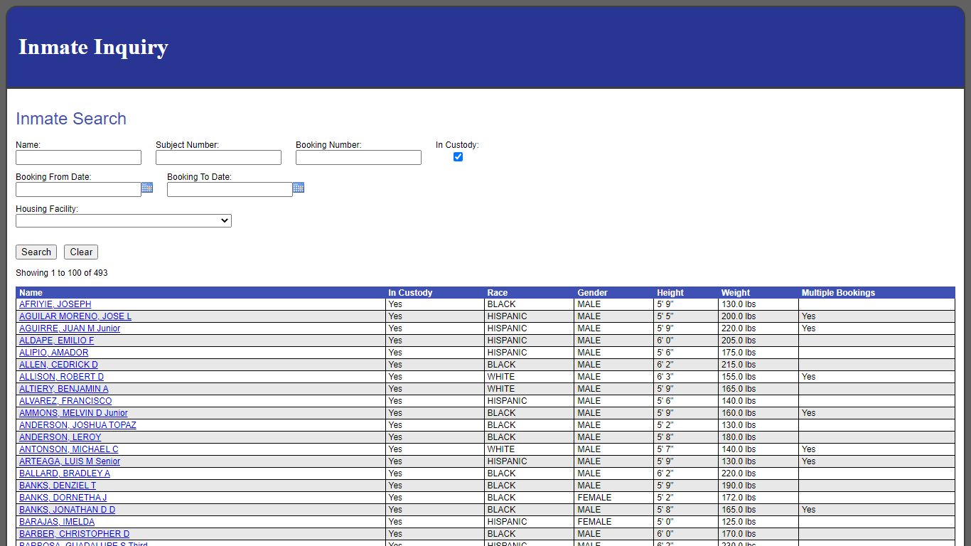Click the Name column header
The image size is (971, 546).
pyautogui.click(x=31, y=292)
